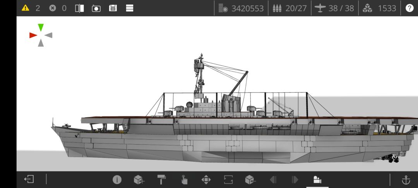Click the gray bottom view arrow

pyautogui.click(x=41, y=43)
